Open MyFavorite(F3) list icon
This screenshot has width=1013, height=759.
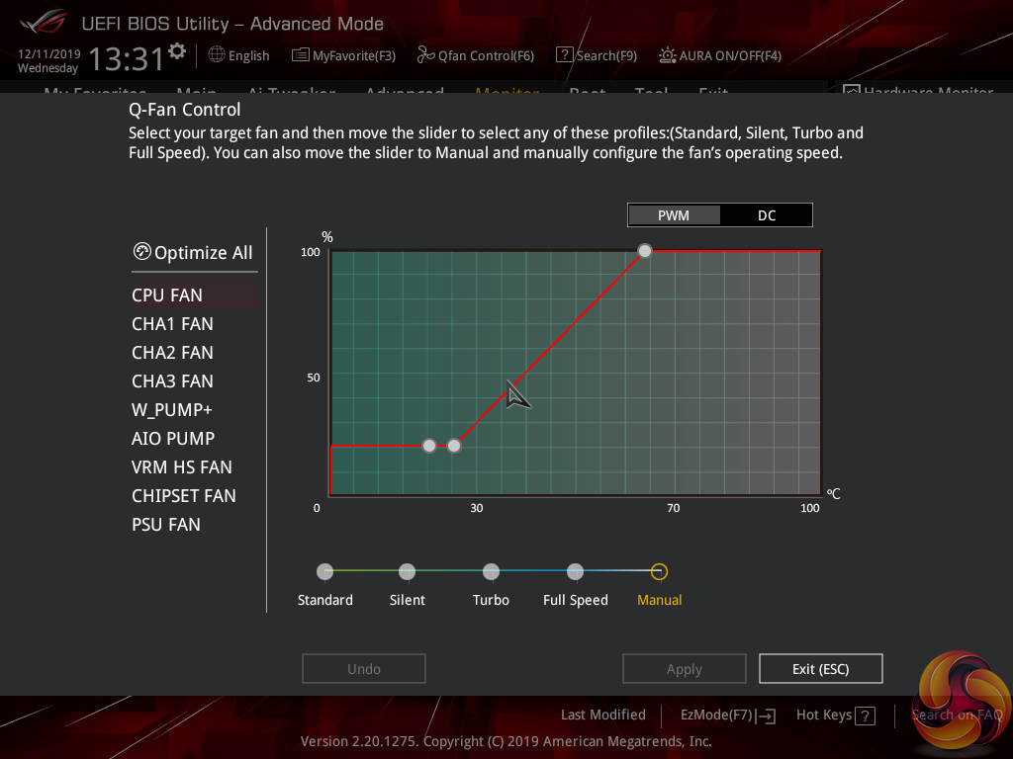301,55
